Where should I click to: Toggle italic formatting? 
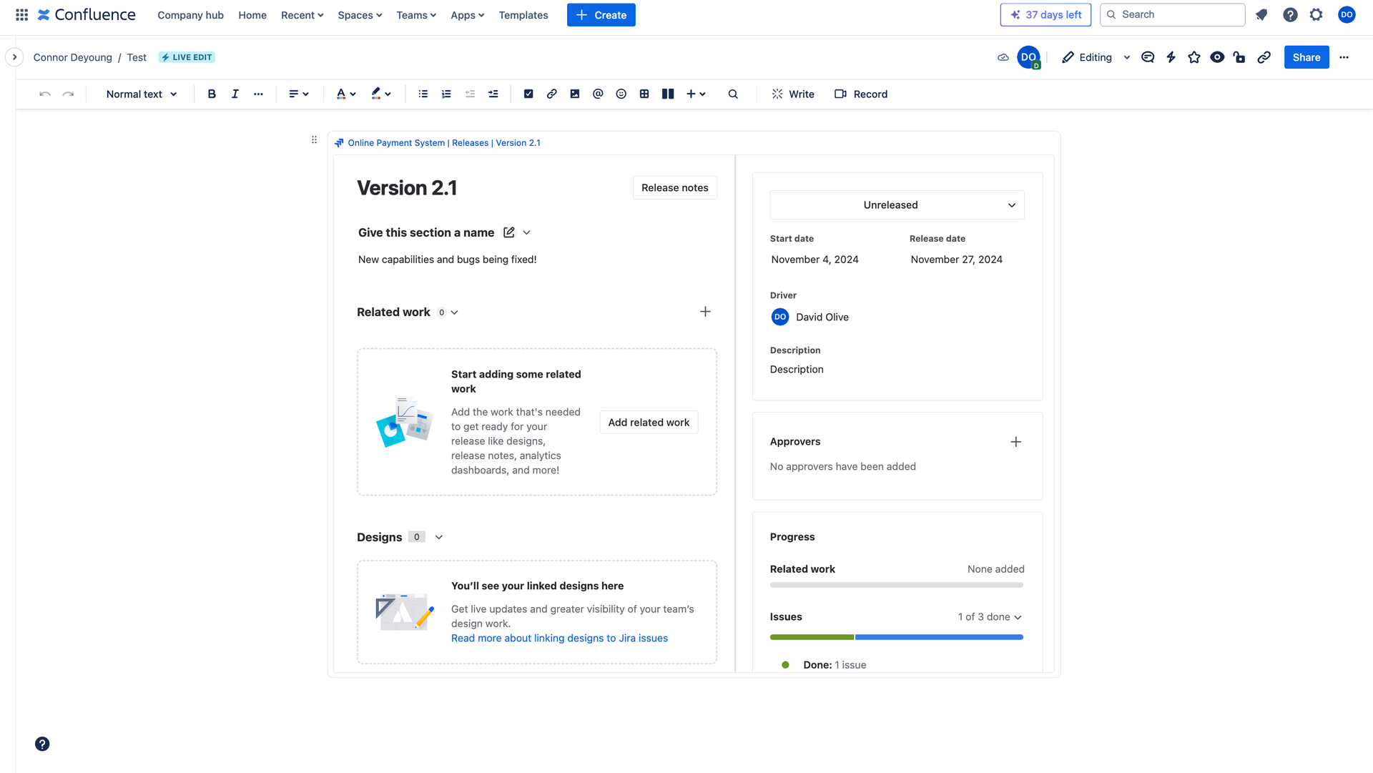click(235, 94)
